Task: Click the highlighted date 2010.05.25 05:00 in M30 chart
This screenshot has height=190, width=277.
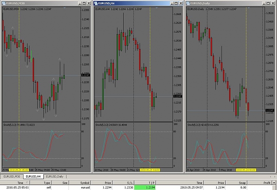Action: click(19, 170)
